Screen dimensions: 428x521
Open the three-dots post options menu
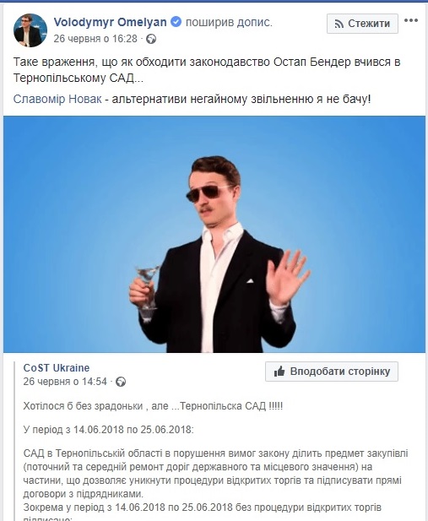click(411, 20)
